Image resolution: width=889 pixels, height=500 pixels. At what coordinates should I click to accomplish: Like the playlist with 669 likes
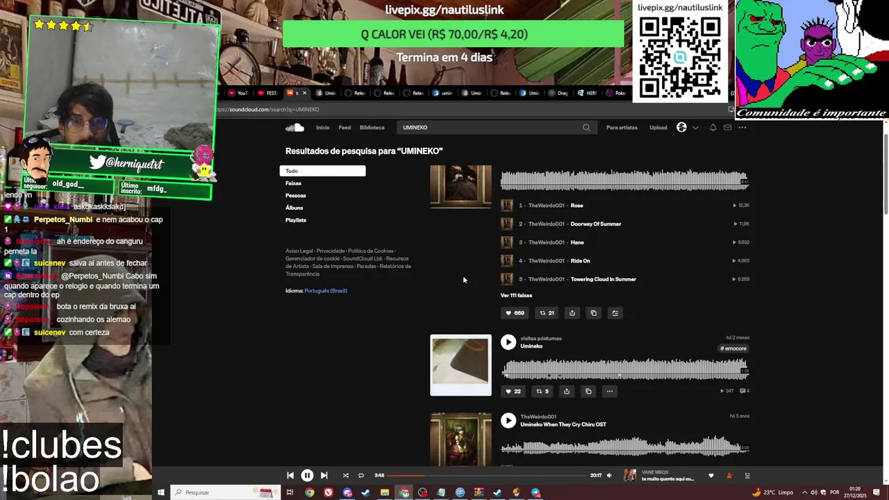click(x=515, y=313)
